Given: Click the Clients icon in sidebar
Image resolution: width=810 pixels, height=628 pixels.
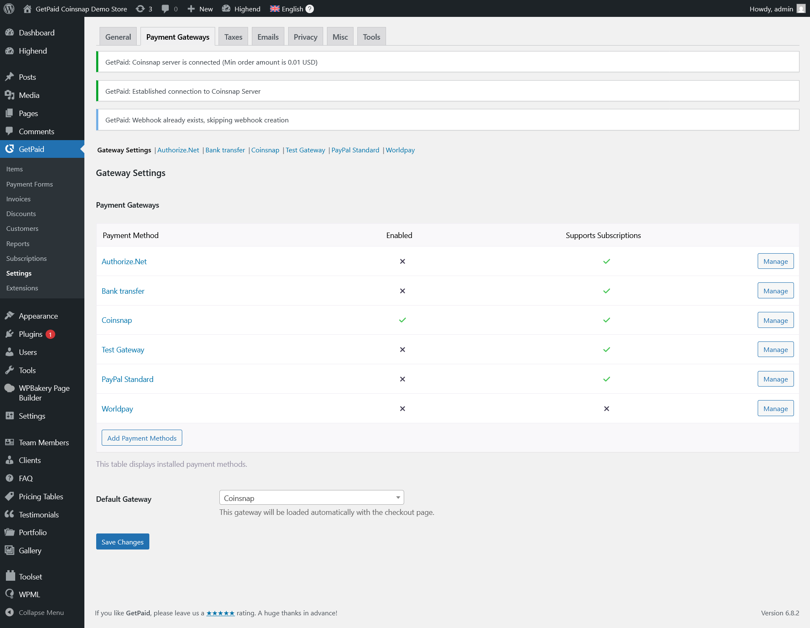Looking at the screenshot, I should pyautogui.click(x=9, y=460).
